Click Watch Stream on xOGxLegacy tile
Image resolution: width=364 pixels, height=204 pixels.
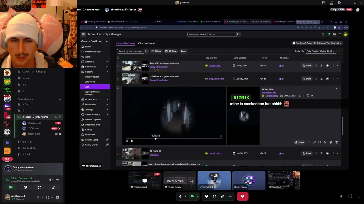point(175,181)
